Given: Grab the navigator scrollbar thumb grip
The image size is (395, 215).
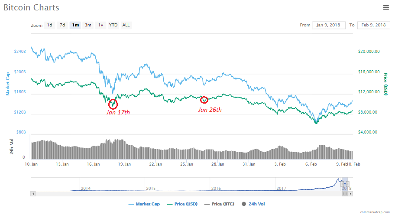Looking at the screenshot, I should pos(345,194).
